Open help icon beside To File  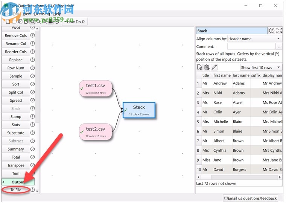tap(32, 190)
